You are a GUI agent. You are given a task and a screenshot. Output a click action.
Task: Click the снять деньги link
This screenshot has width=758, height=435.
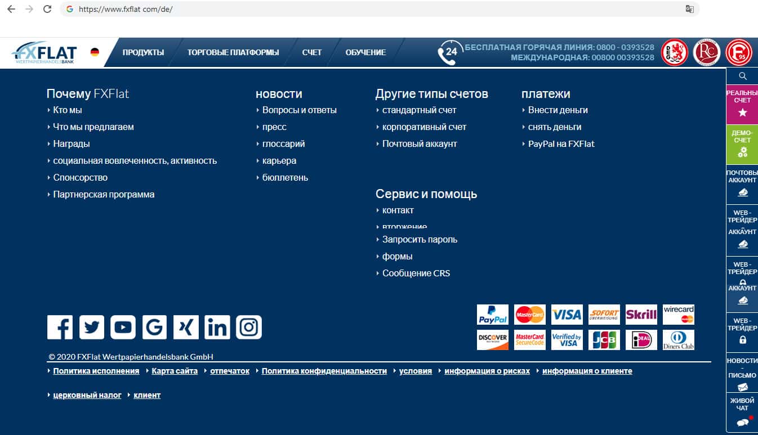[x=555, y=127]
